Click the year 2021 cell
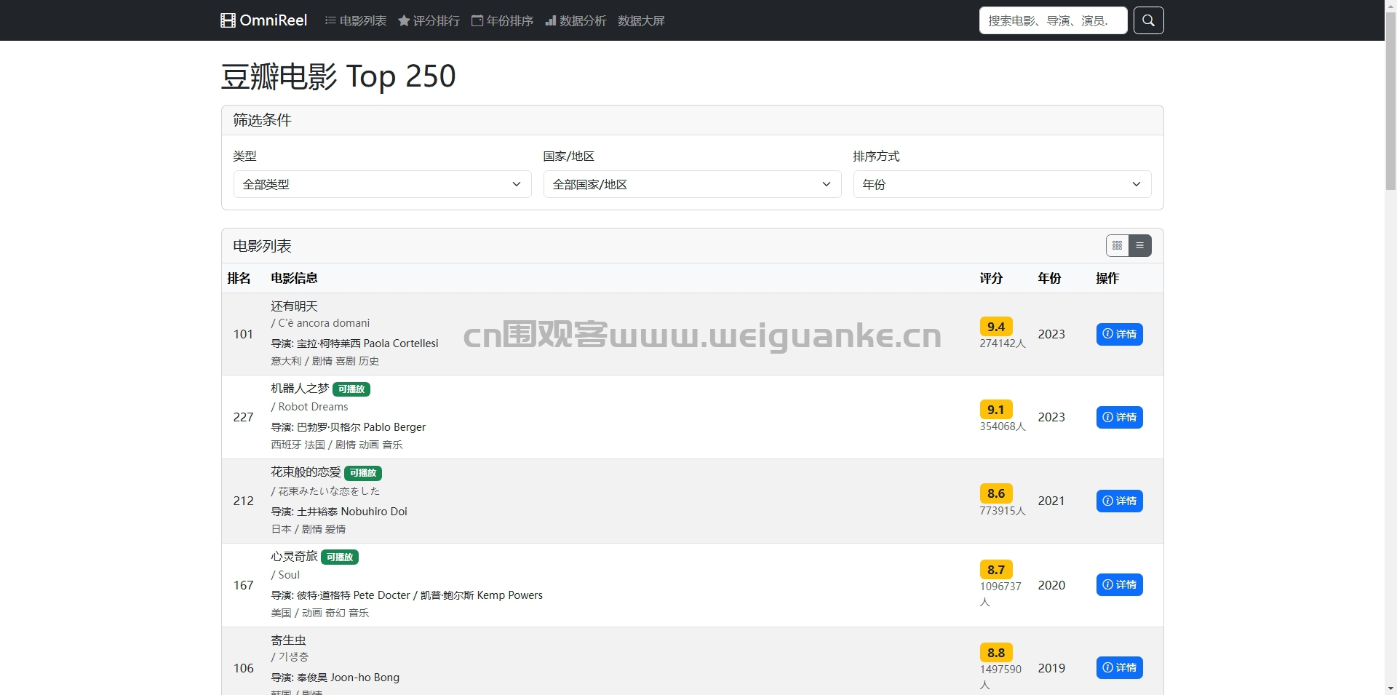Screen dimensions: 1397x695 (x=1051, y=501)
